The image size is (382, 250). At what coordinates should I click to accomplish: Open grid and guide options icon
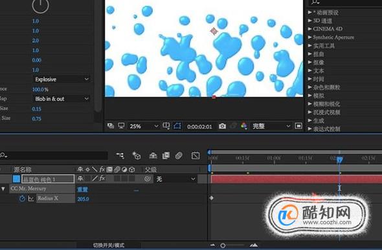(166, 126)
